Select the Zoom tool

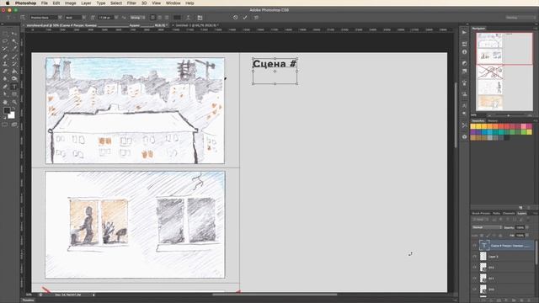14,102
